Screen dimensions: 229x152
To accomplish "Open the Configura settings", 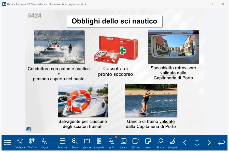I will point(20,143).
